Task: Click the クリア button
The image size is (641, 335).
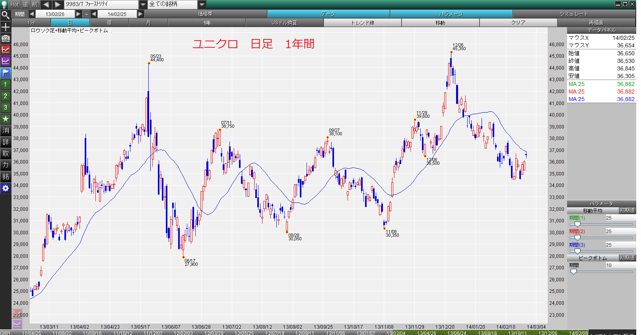Action: pos(518,23)
